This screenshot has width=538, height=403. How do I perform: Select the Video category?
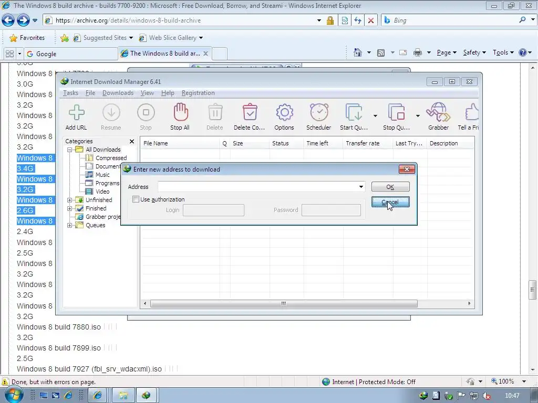[102, 192]
